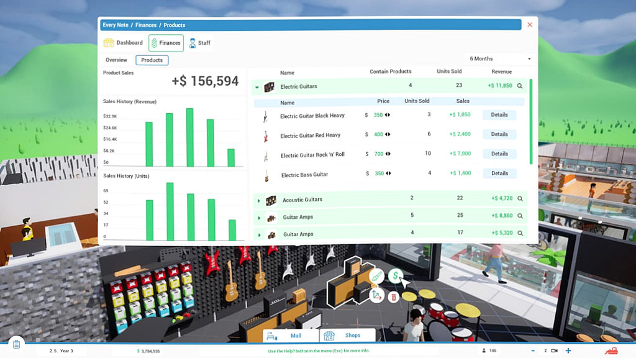
Task: Adjust price arrows for Electric Guitar Black Heavy
Action: [388, 115]
